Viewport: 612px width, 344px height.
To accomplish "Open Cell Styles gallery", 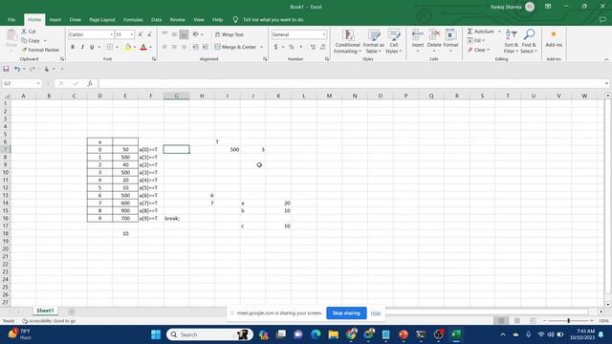I will [394, 41].
